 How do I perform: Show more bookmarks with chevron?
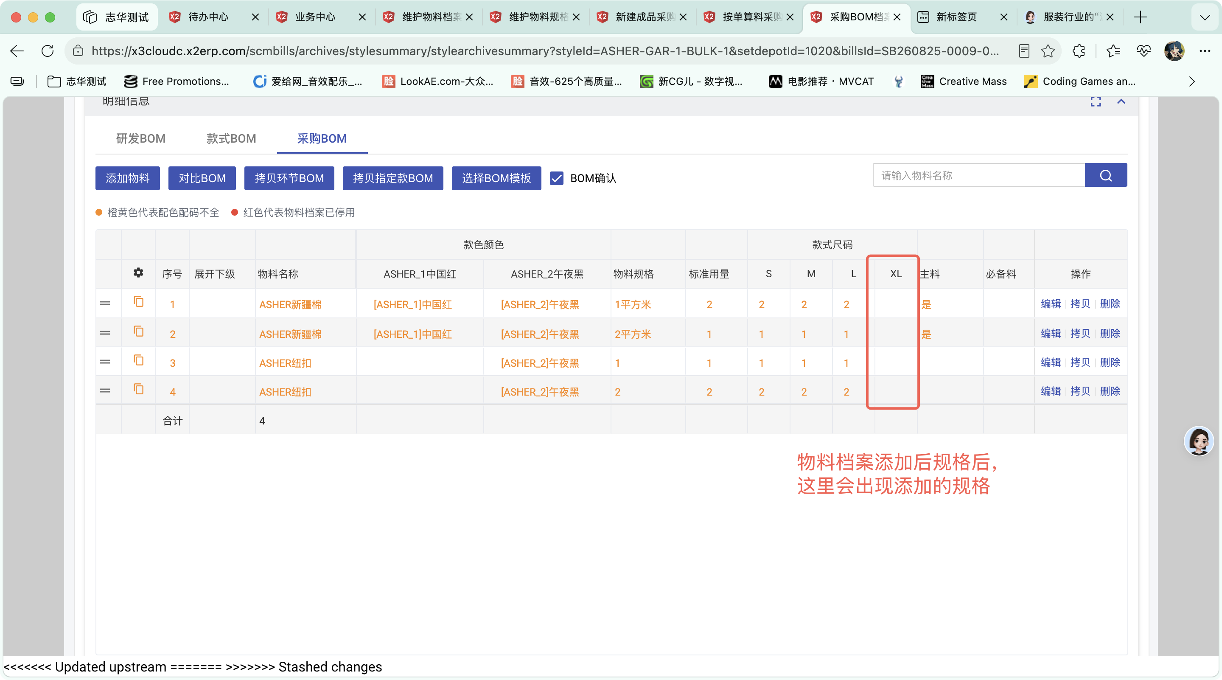[x=1191, y=81]
